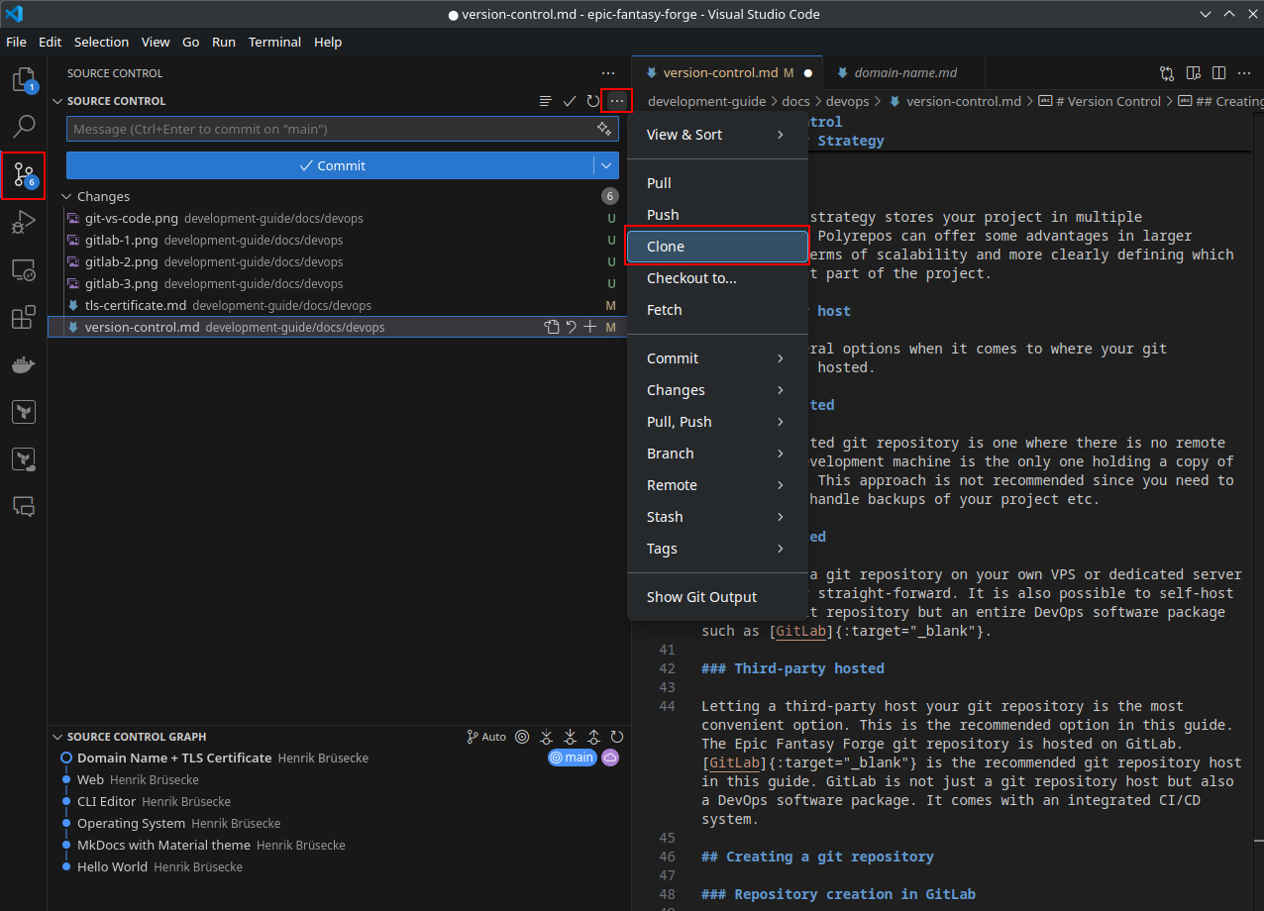The width and height of the screenshot is (1264, 911).
Task: Open the Search view in activity bar
Action: (24, 127)
